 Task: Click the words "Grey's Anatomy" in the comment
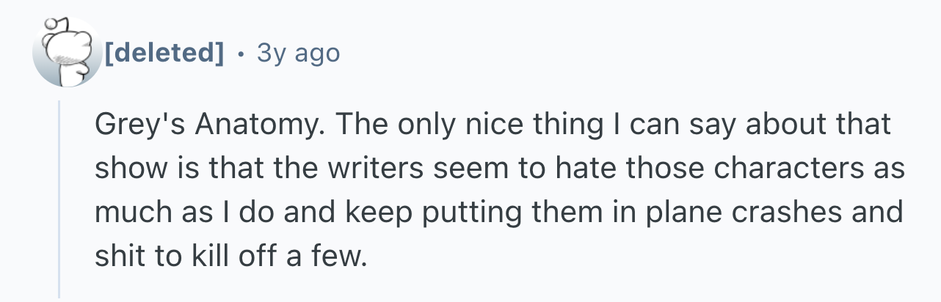coord(207,126)
